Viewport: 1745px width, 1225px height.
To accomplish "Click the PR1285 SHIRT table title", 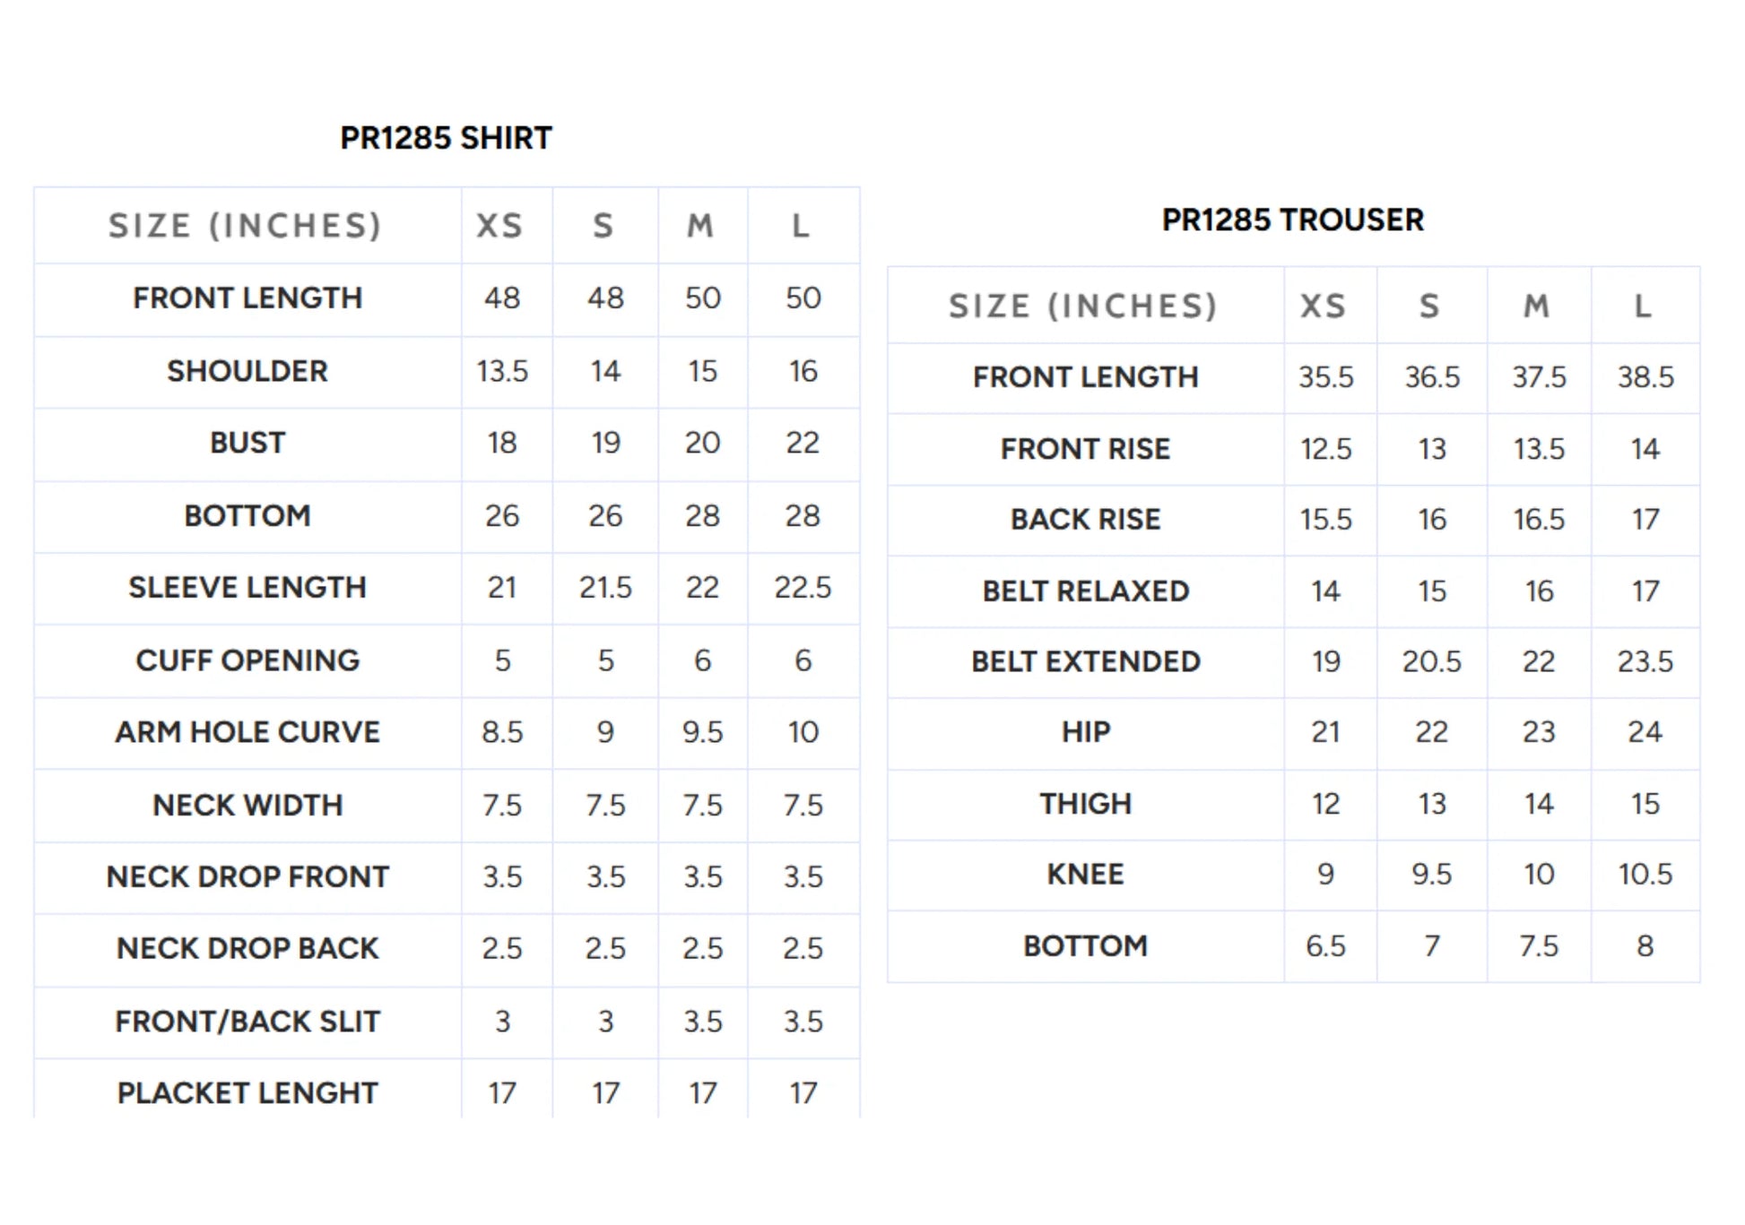I will [446, 138].
